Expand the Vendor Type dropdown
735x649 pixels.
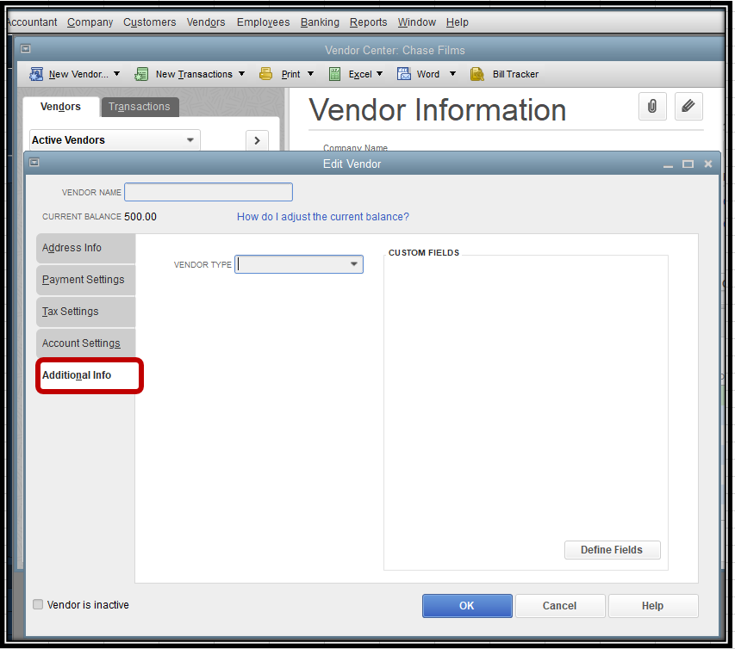(x=353, y=265)
